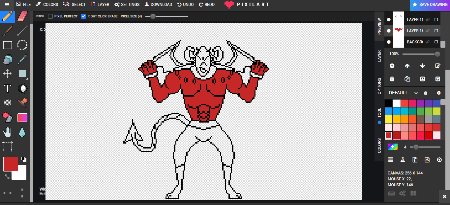Add a new layer with plus icon
The width and height of the screenshot is (450, 205).
[x=392, y=66]
